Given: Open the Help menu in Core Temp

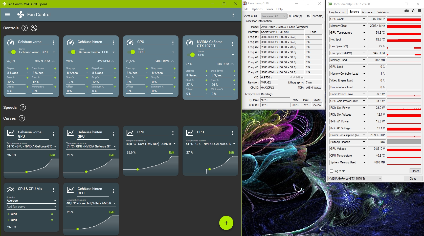Looking at the screenshot, I should click(x=279, y=9).
